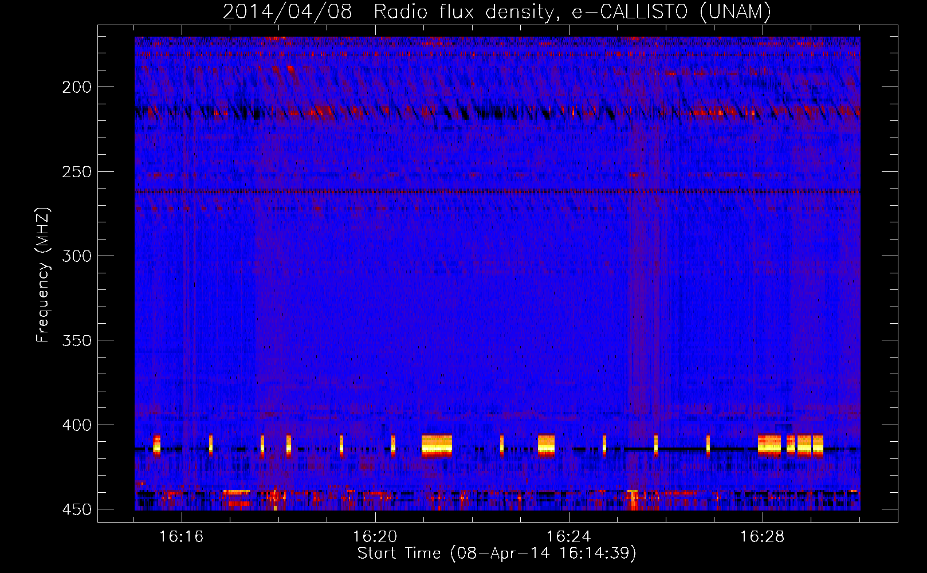Click the date 2014/04/08 in the title

click(287, 11)
